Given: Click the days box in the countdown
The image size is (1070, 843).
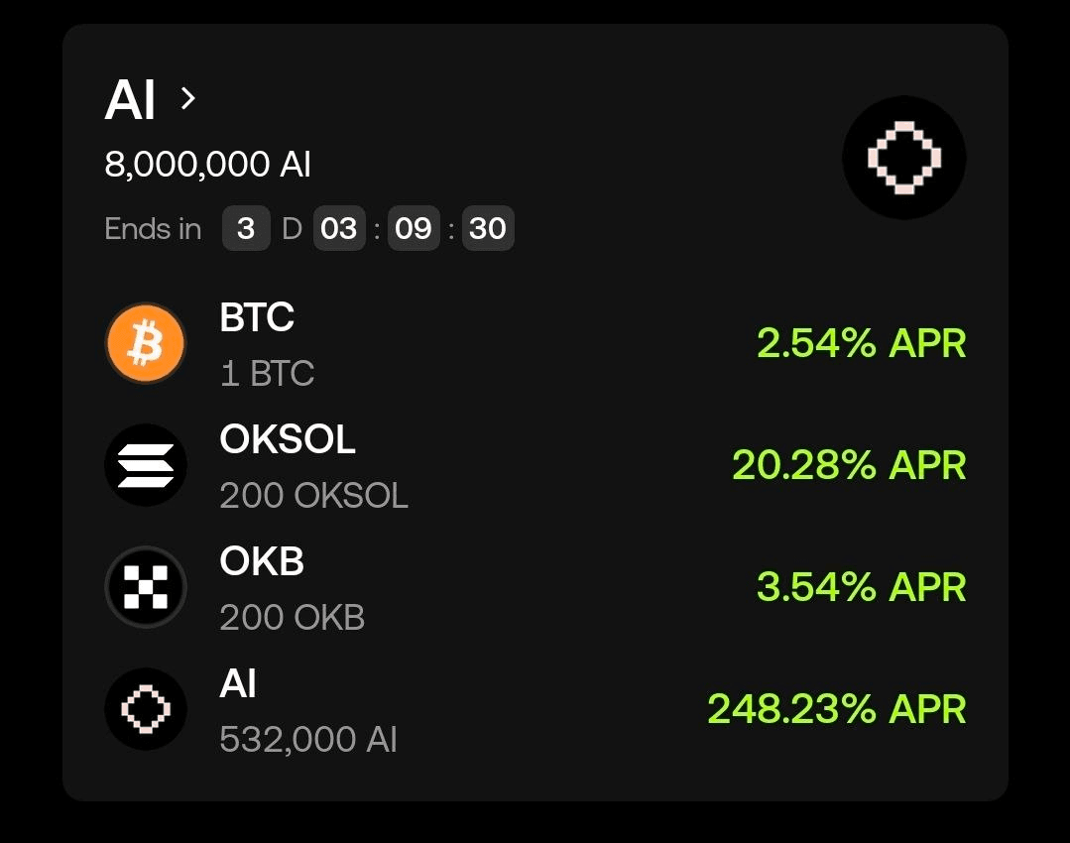Looking at the screenshot, I should 246,228.
